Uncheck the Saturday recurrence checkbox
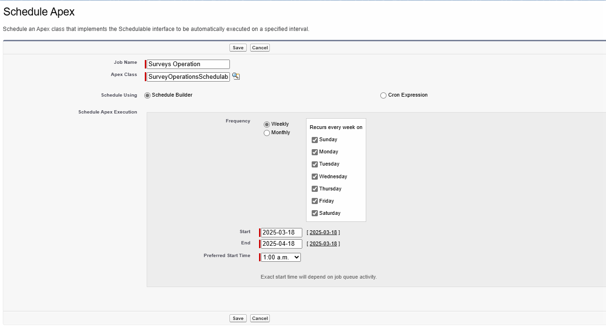606x326 pixels. point(314,213)
